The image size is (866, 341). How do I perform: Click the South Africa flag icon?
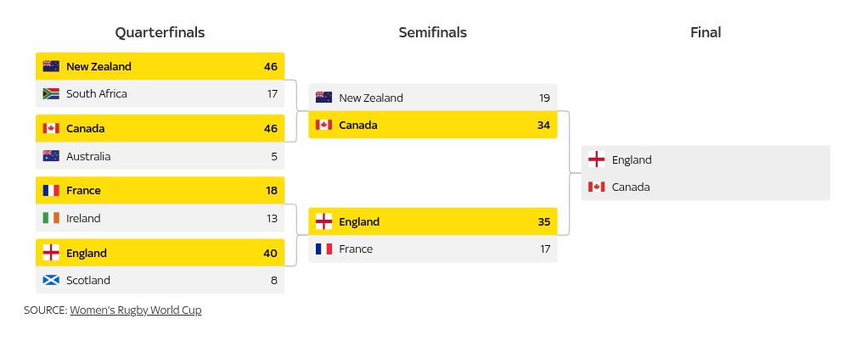tap(51, 93)
